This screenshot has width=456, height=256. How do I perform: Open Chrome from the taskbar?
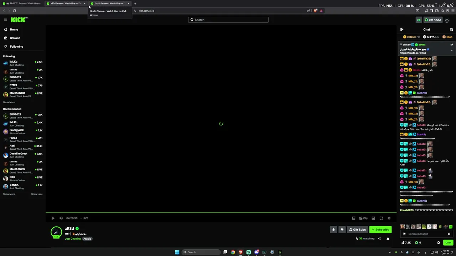pos(233,252)
